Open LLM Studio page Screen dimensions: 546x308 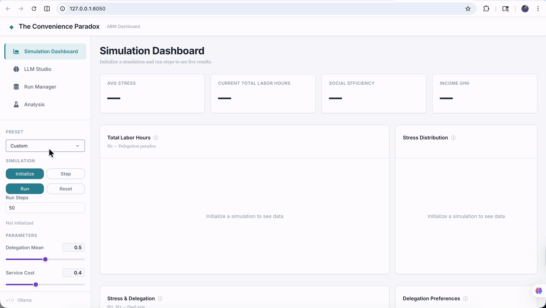pos(45,69)
